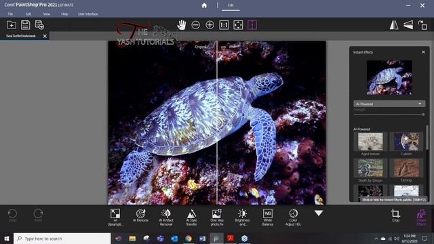Viewport: 434px width, 244px height.
Task: Open the View menu
Action: (x=47, y=14)
